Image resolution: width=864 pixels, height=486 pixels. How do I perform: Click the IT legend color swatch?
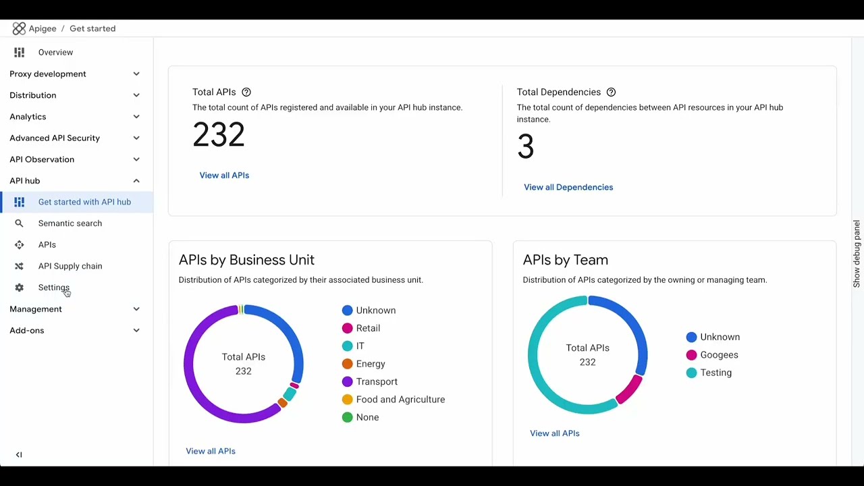(x=347, y=346)
